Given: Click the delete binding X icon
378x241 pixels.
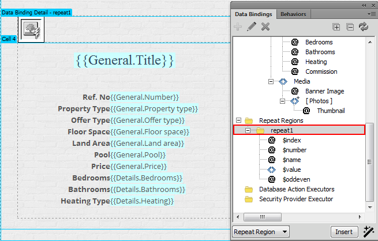Looking at the screenshot, I should click(x=265, y=27).
